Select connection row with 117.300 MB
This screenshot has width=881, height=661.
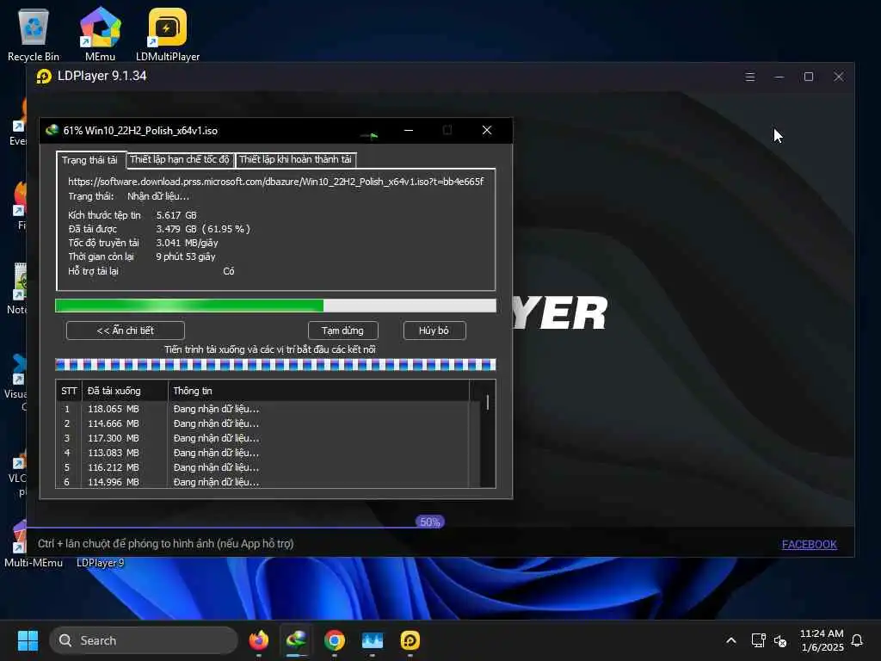tap(263, 438)
